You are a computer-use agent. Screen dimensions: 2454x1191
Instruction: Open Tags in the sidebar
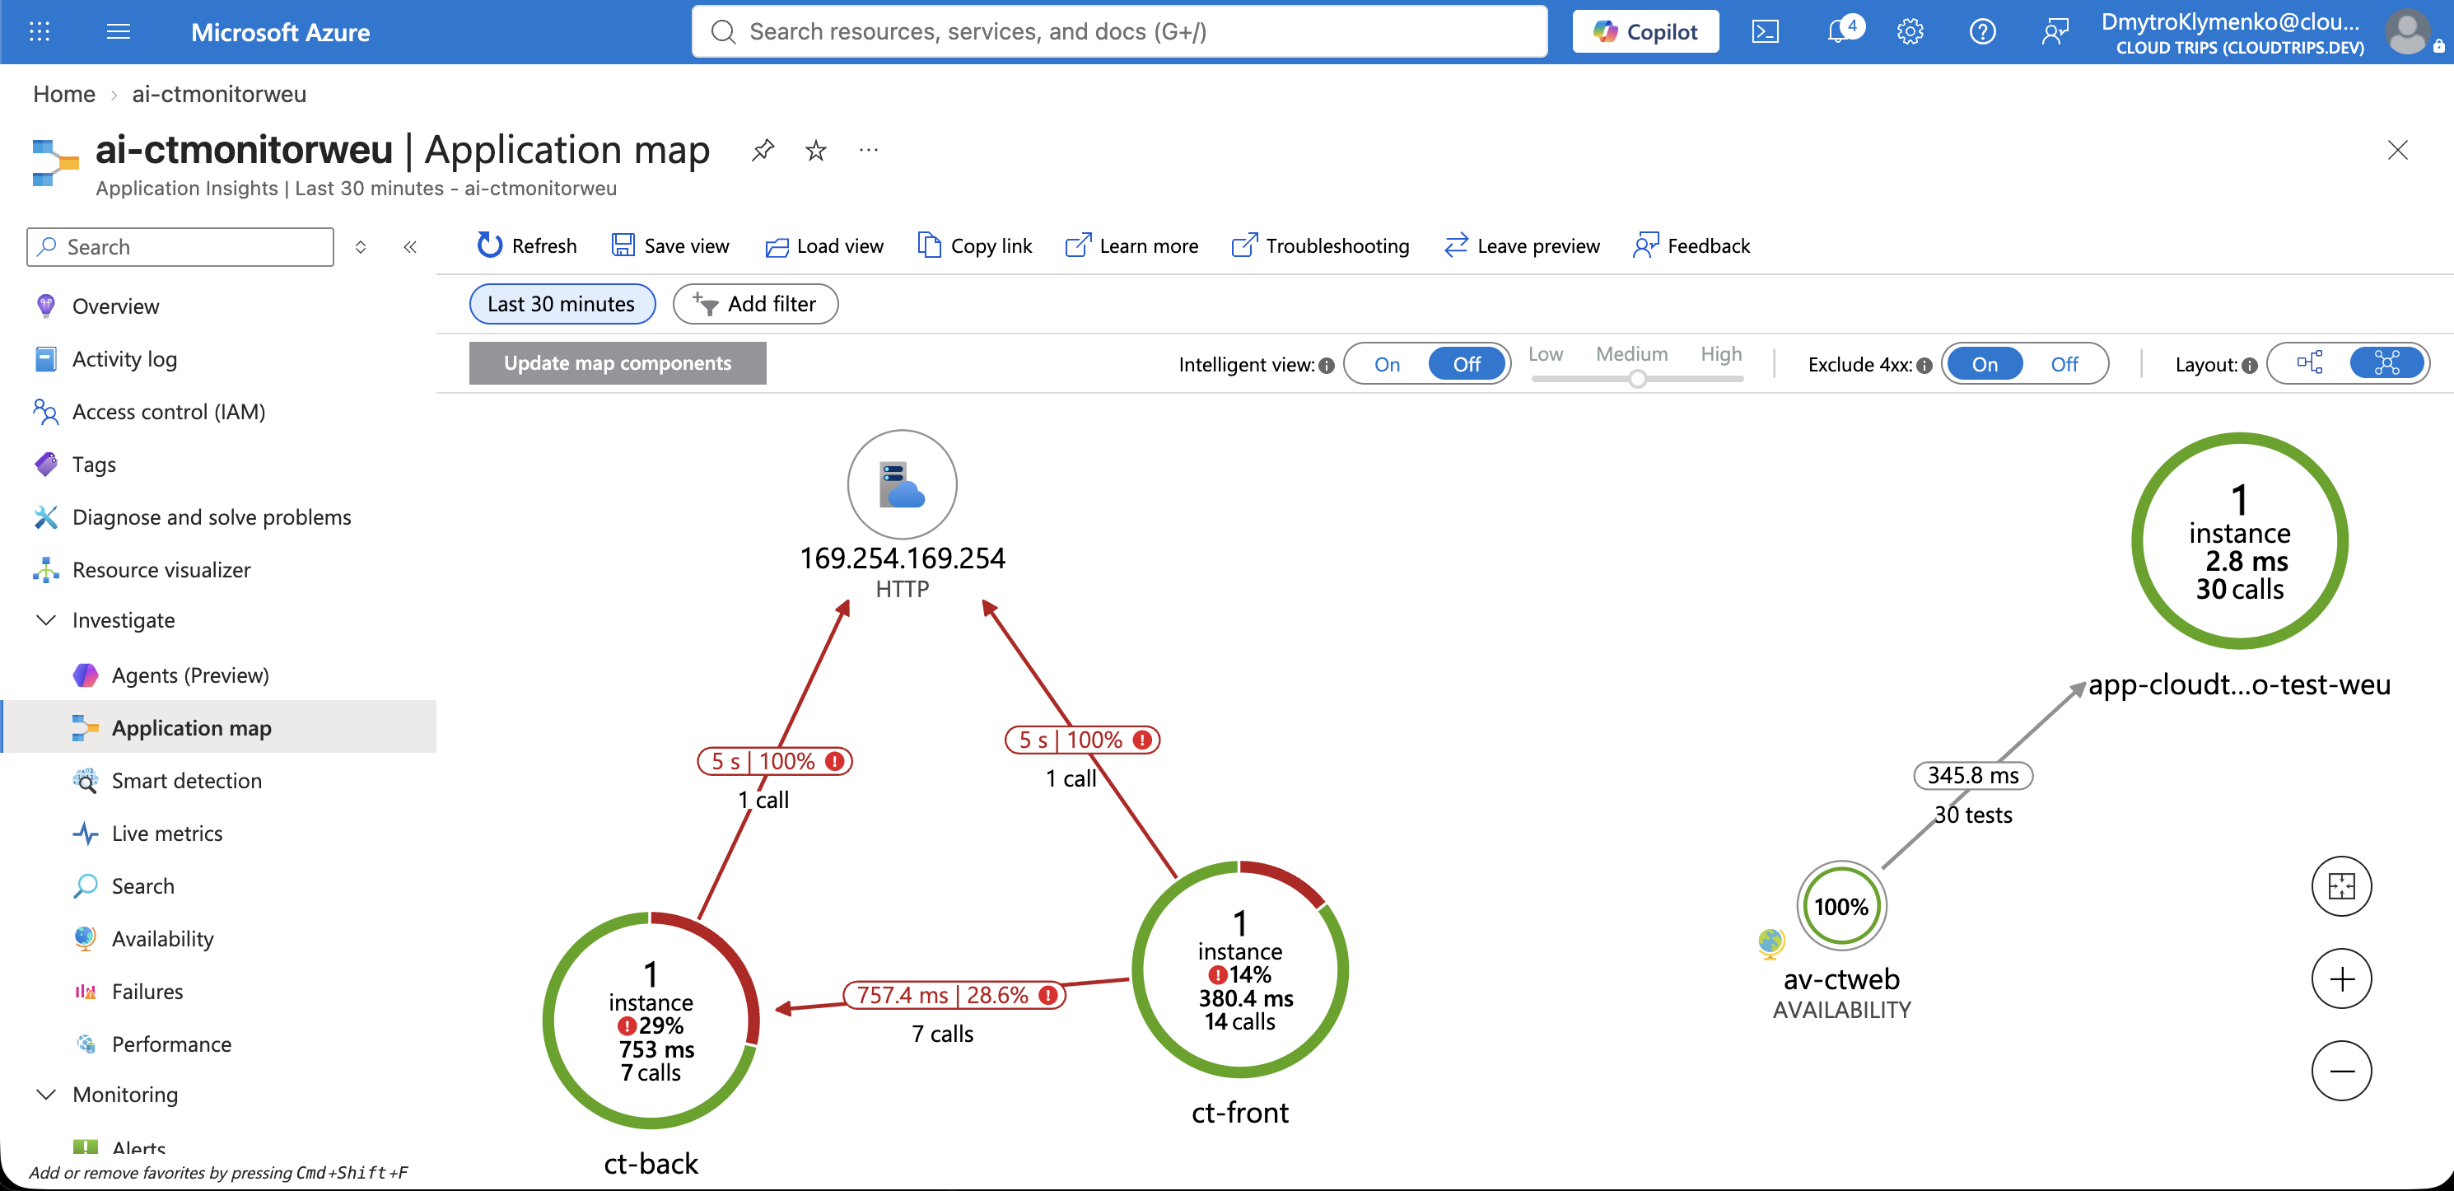(x=218, y=464)
